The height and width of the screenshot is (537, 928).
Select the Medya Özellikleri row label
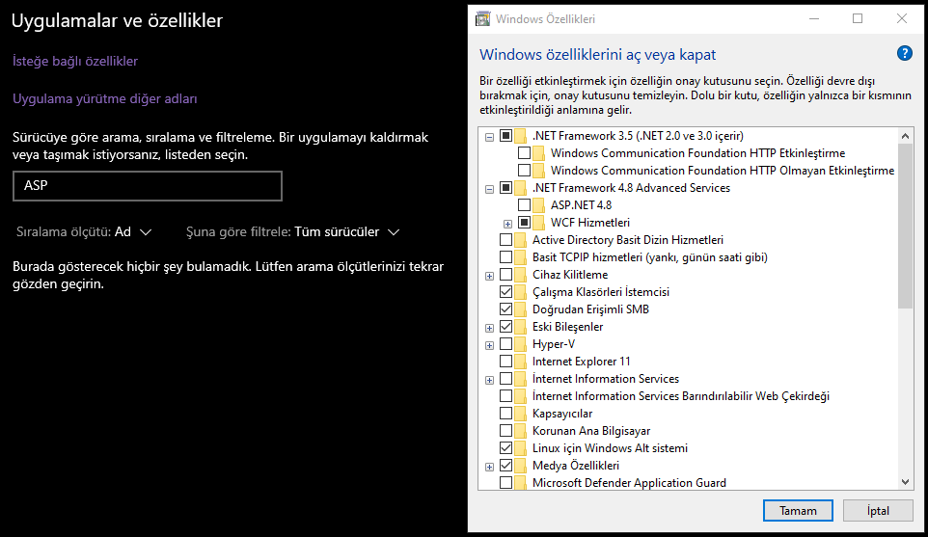click(x=575, y=466)
